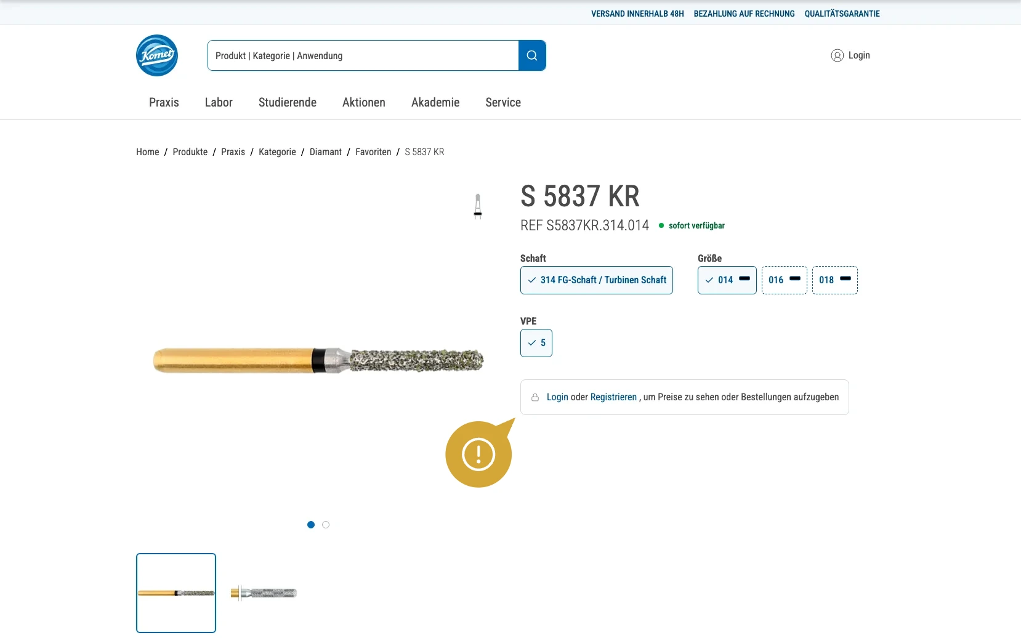Click the user account icon beside Login
This screenshot has width=1021, height=638.
click(x=837, y=55)
